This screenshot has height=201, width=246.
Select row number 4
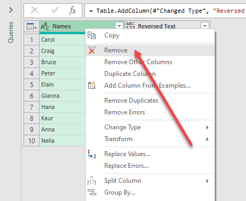pyautogui.click(x=32, y=73)
